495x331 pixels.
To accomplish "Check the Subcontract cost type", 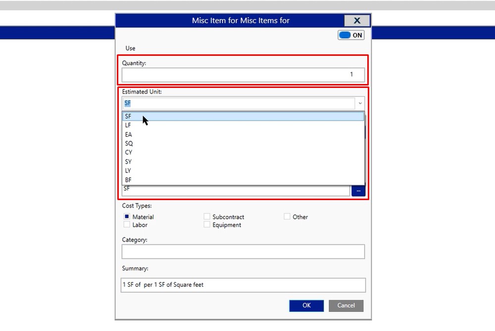I will (x=207, y=216).
